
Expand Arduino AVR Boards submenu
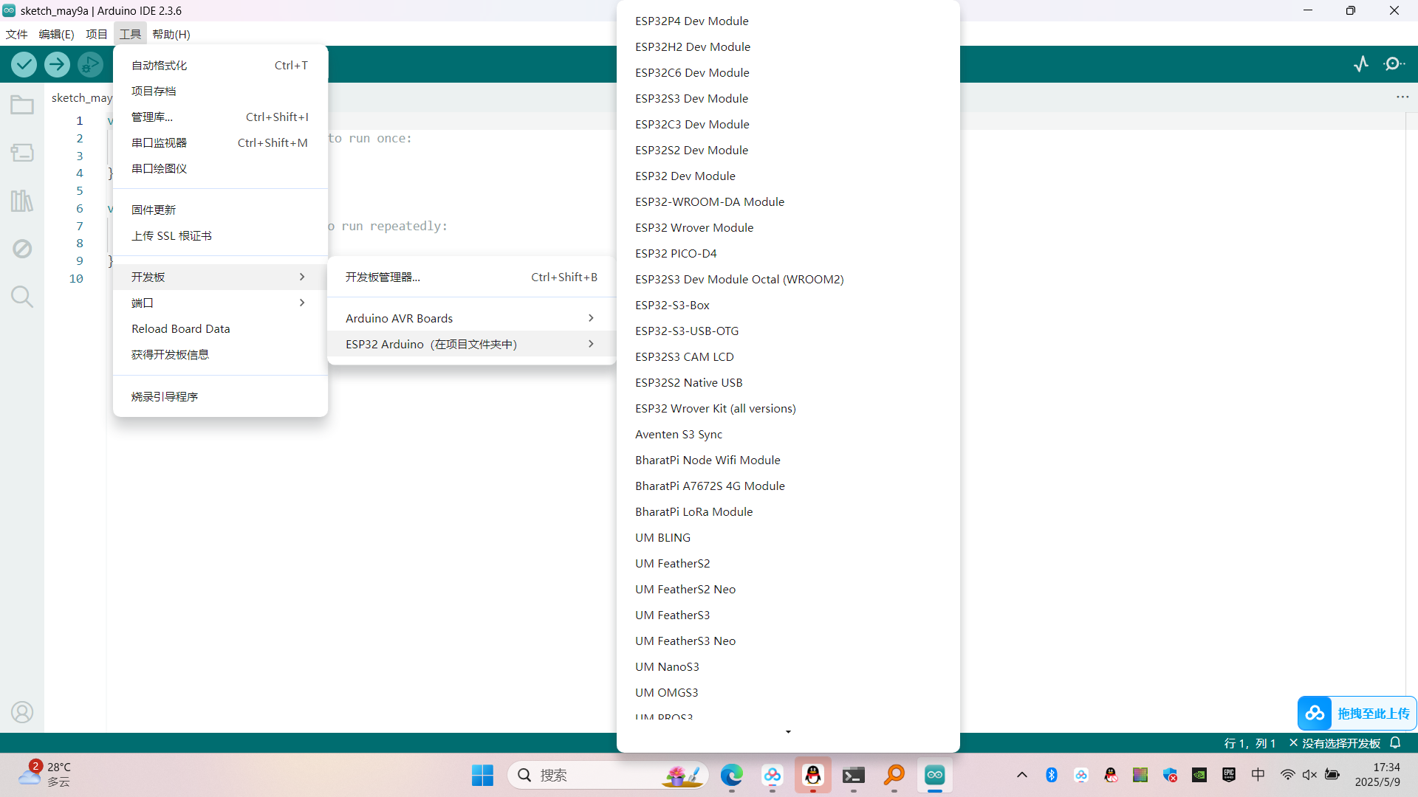click(x=471, y=318)
